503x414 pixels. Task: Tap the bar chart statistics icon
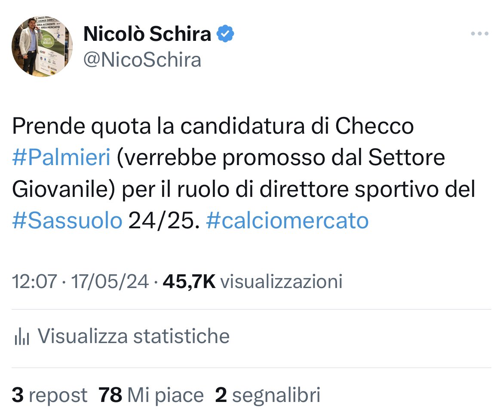point(22,336)
